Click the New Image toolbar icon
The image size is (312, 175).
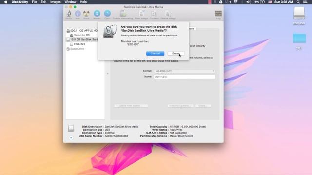click(x=141, y=13)
